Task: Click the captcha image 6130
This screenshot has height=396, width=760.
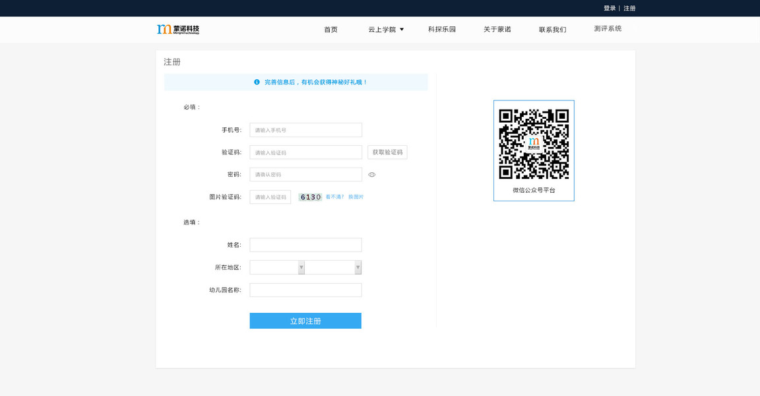Action: tap(310, 197)
